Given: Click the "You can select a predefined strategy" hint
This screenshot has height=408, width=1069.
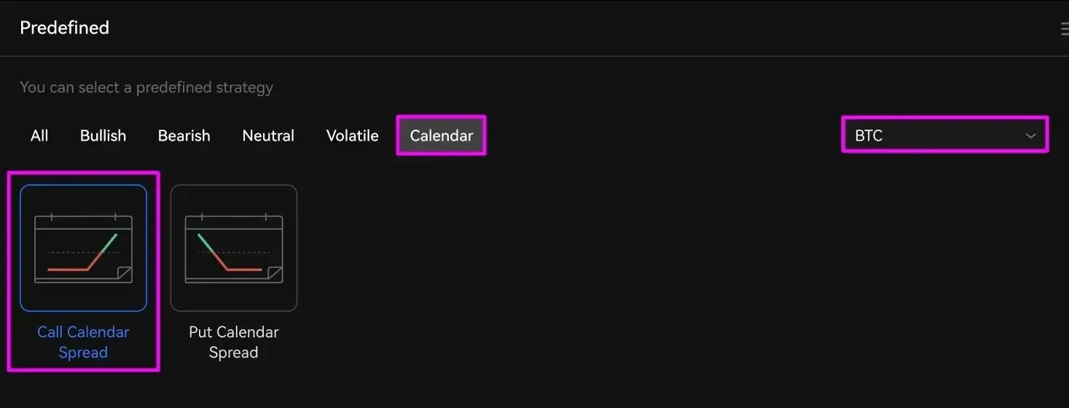Looking at the screenshot, I should tap(146, 87).
